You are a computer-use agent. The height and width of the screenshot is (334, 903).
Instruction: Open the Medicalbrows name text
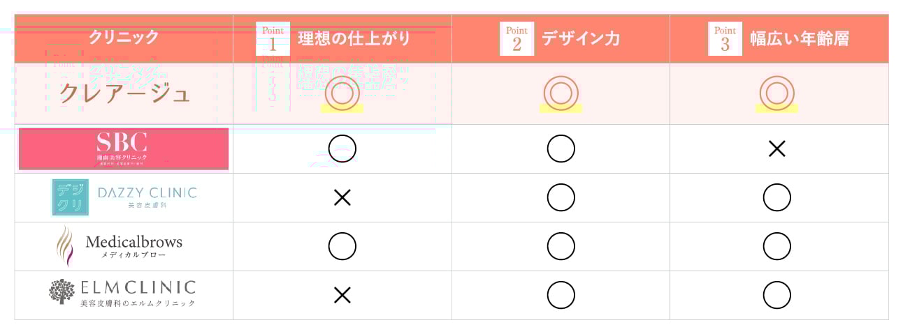pos(134,242)
